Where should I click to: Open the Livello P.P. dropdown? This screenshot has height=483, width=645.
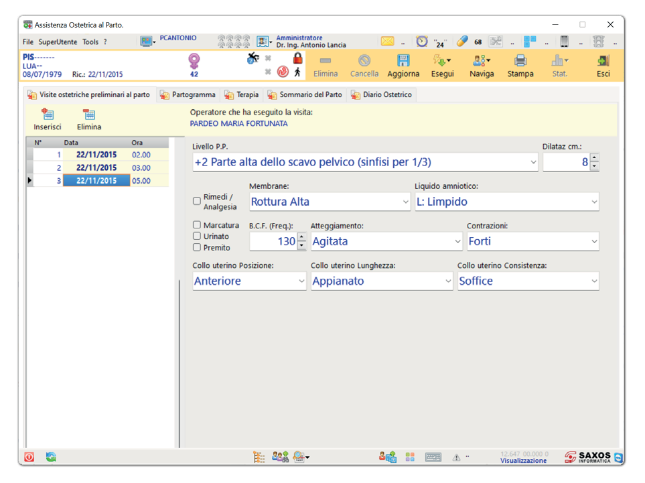[533, 162]
